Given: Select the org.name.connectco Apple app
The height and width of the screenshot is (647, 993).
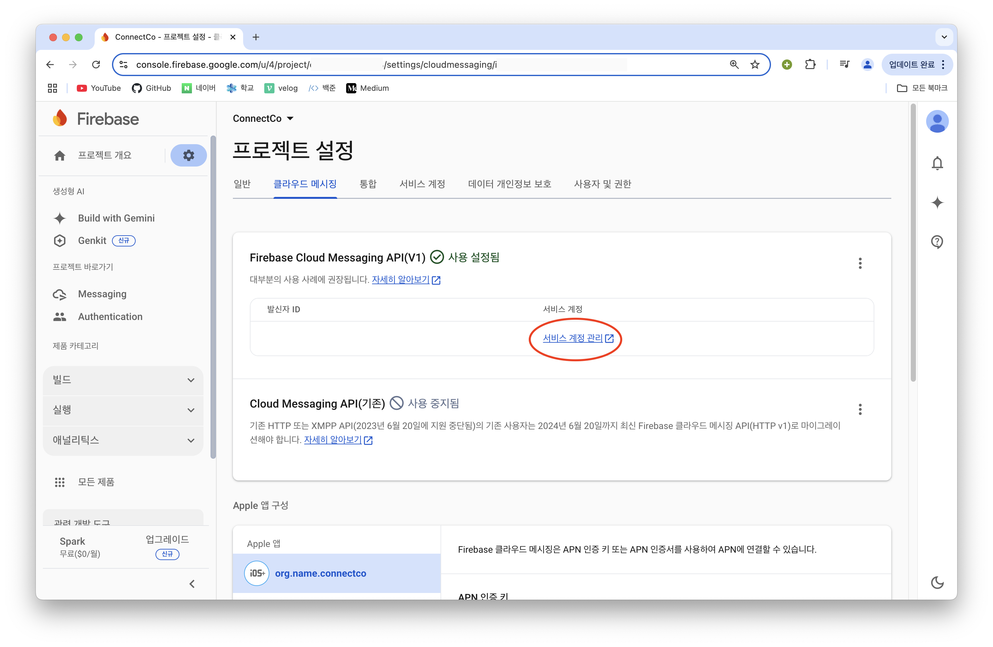Looking at the screenshot, I should click(320, 573).
